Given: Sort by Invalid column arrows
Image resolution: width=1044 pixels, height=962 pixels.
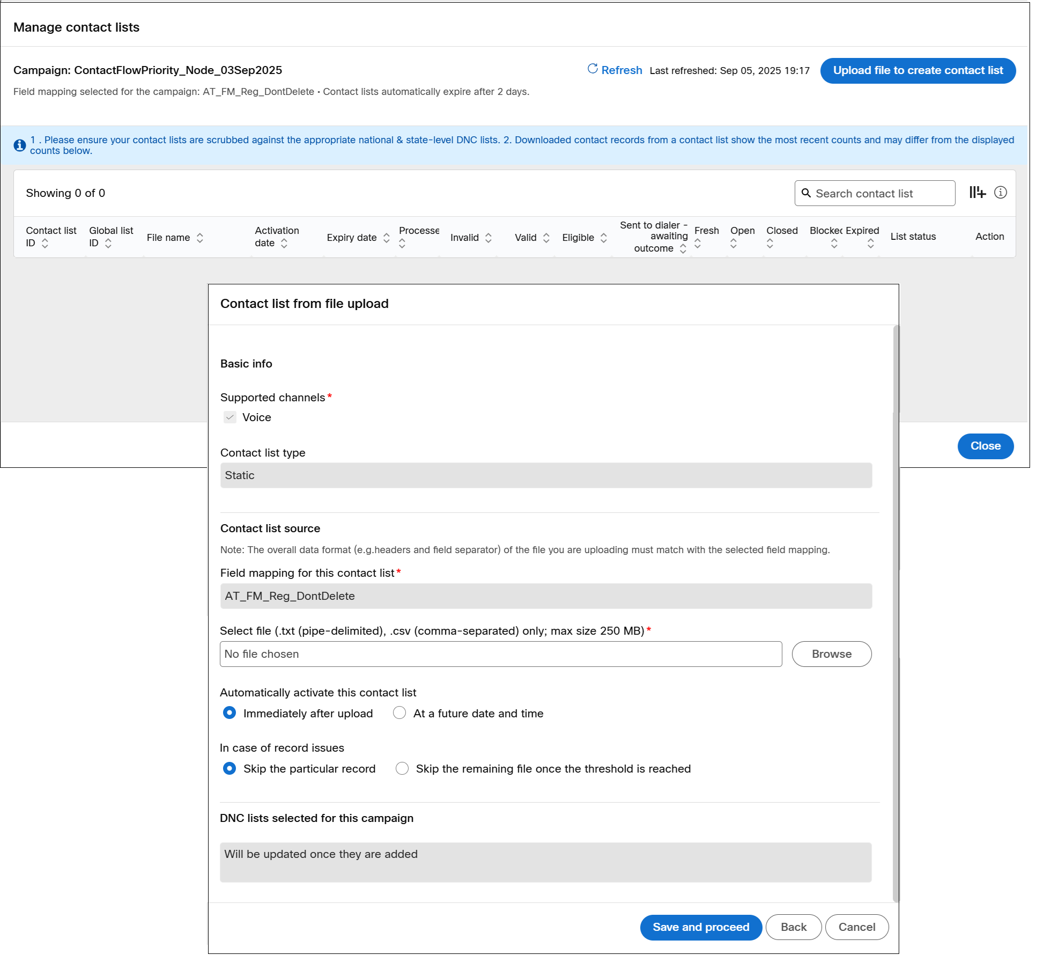Looking at the screenshot, I should coord(488,238).
